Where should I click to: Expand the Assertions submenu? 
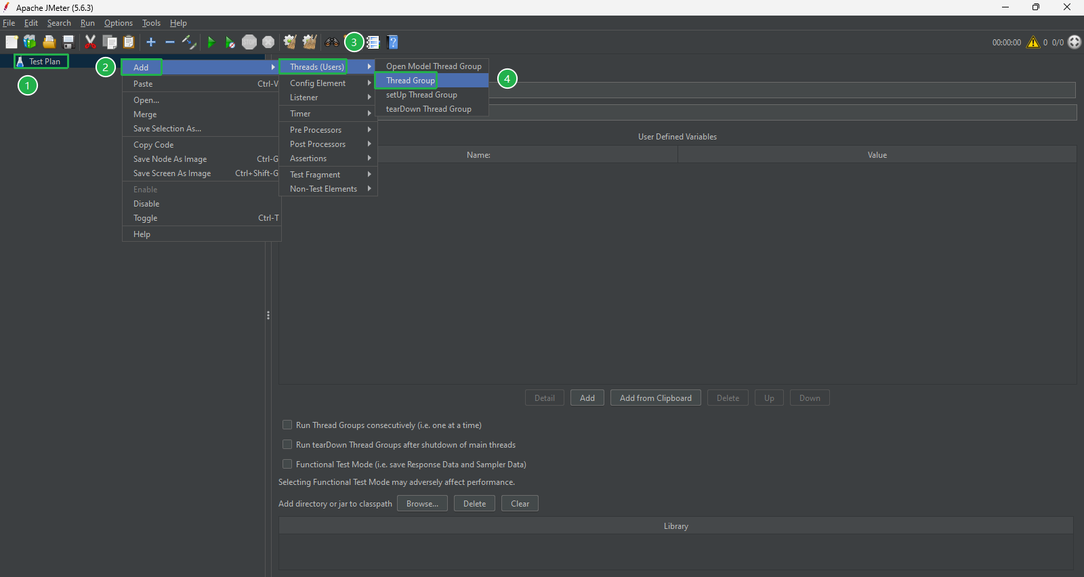click(328, 158)
